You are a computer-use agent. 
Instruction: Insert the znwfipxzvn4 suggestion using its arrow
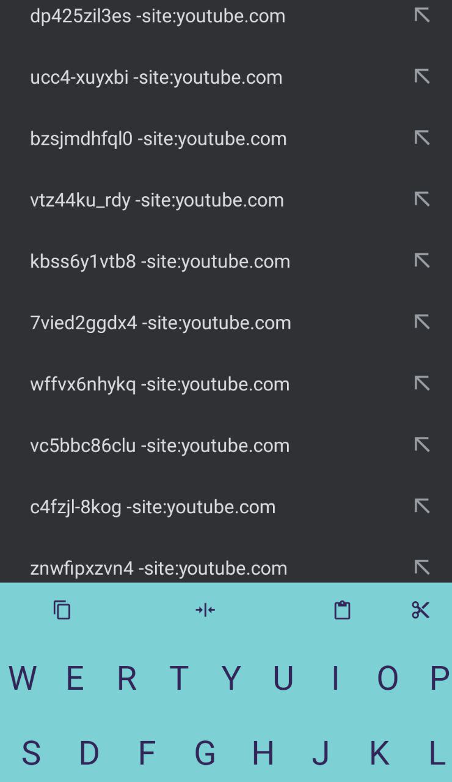(422, 568)
